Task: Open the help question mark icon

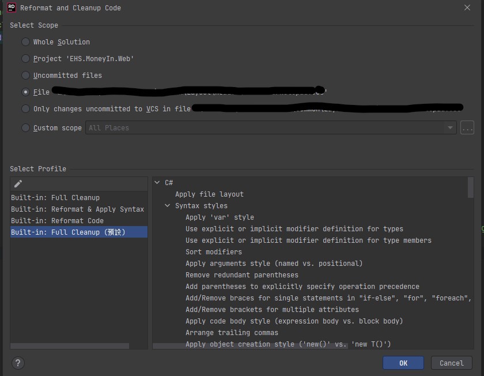Action: (x=18, y=363)
